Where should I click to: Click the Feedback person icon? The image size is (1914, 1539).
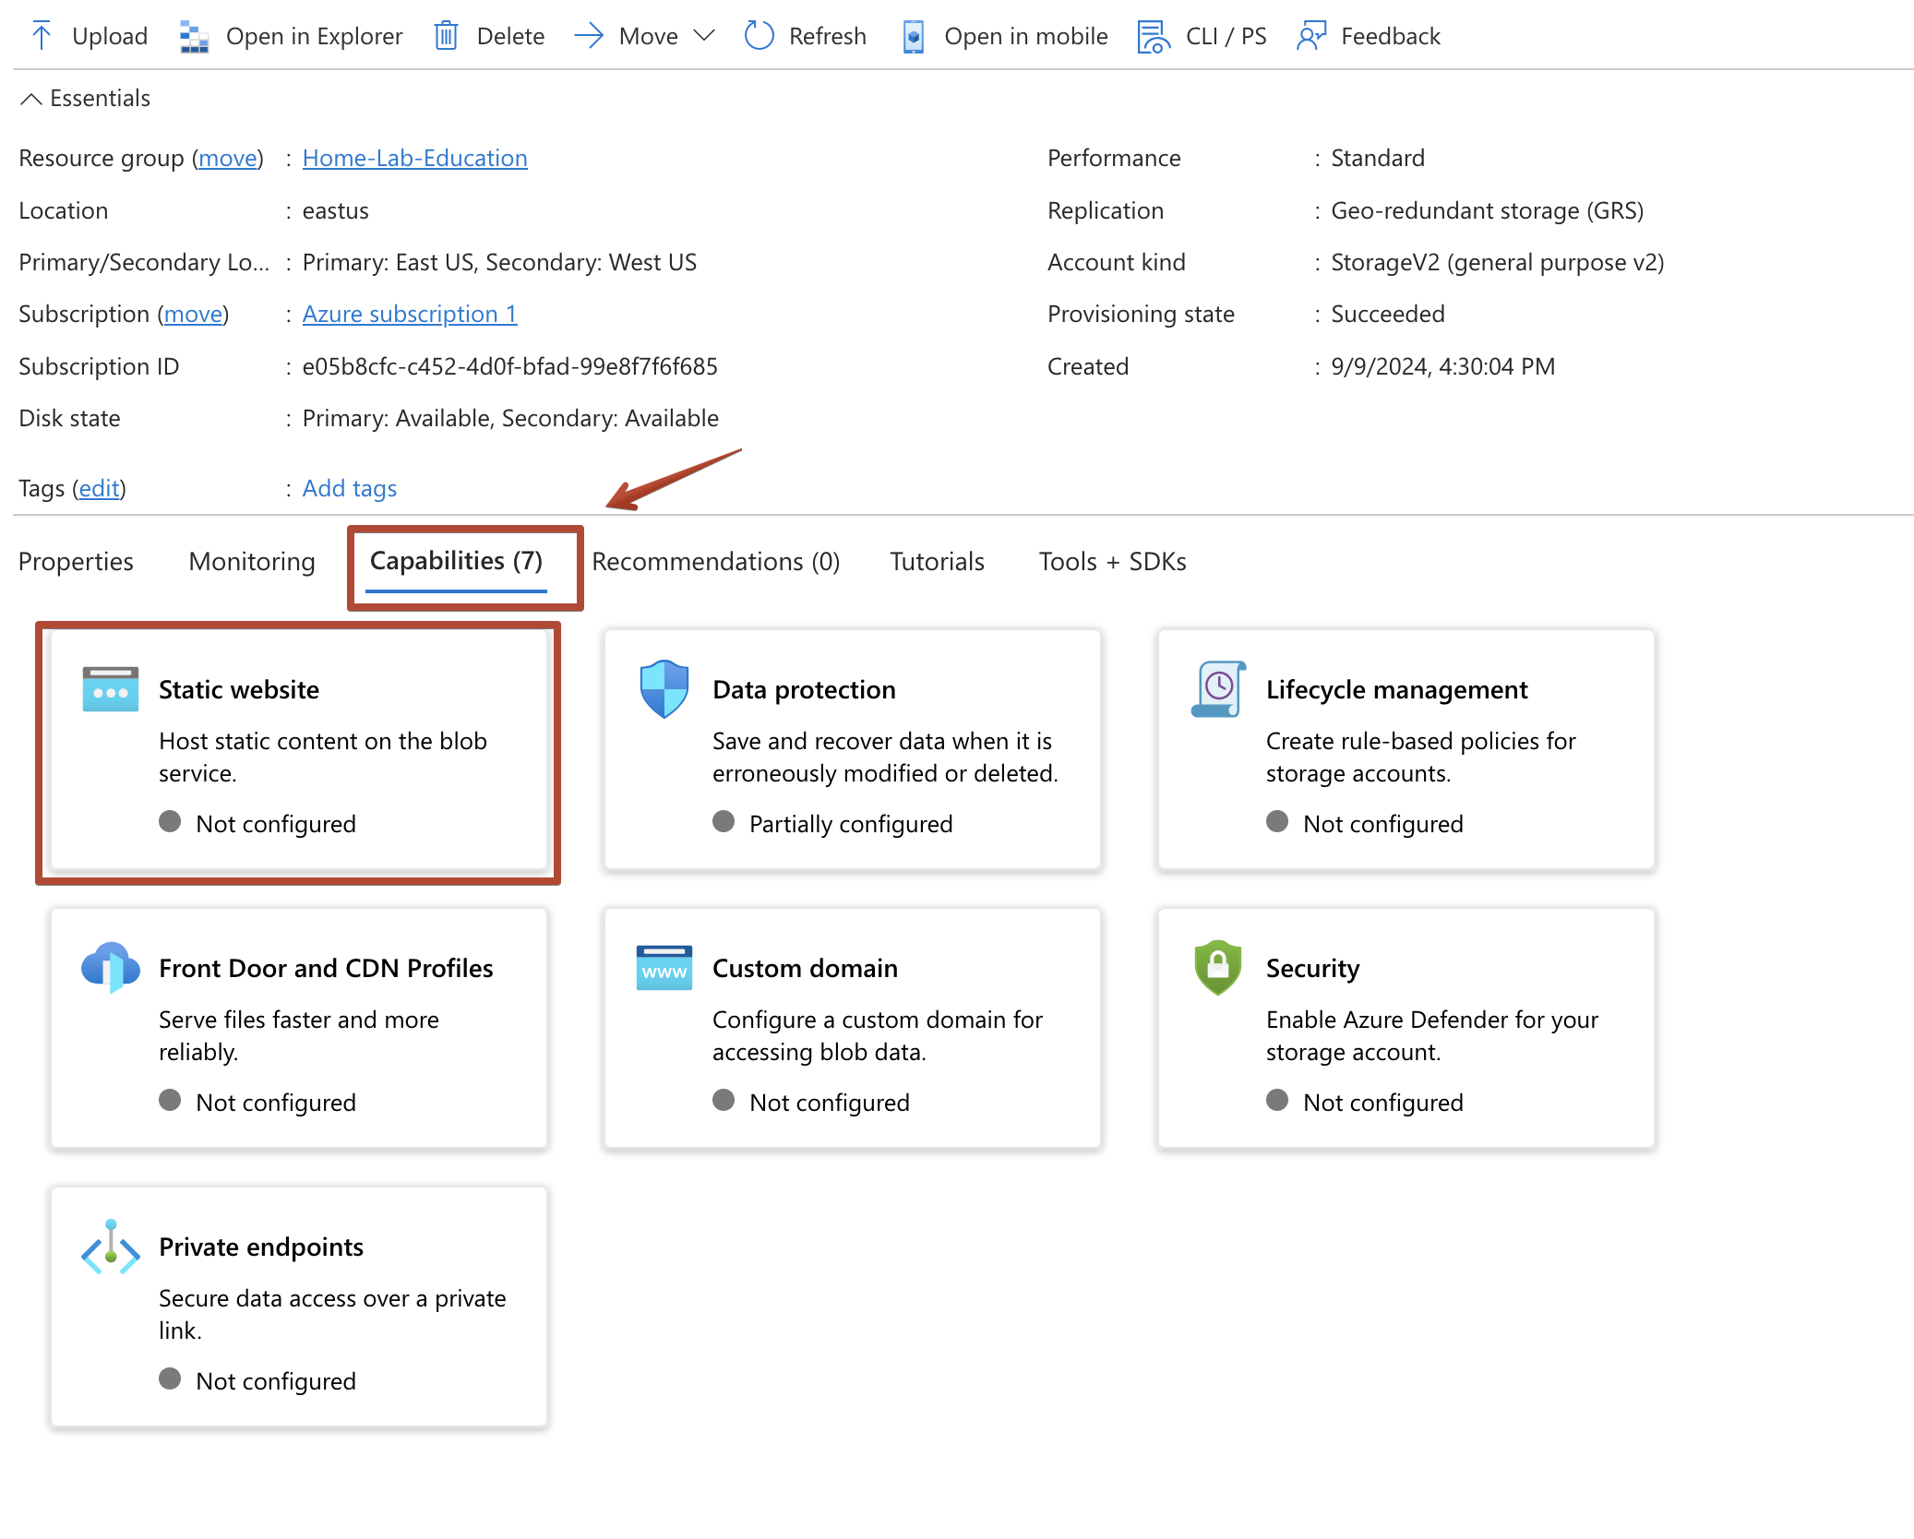point(1311,36)
